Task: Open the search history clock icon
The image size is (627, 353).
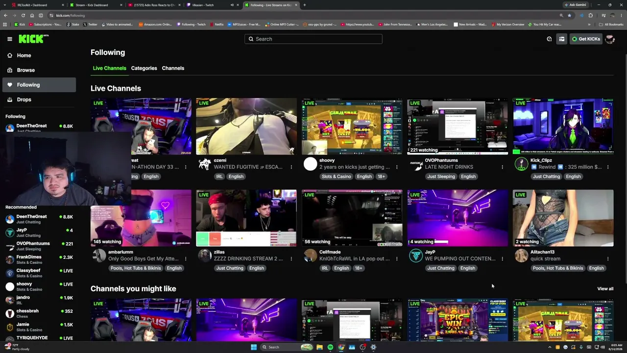Action: click(x=549, y=39)
